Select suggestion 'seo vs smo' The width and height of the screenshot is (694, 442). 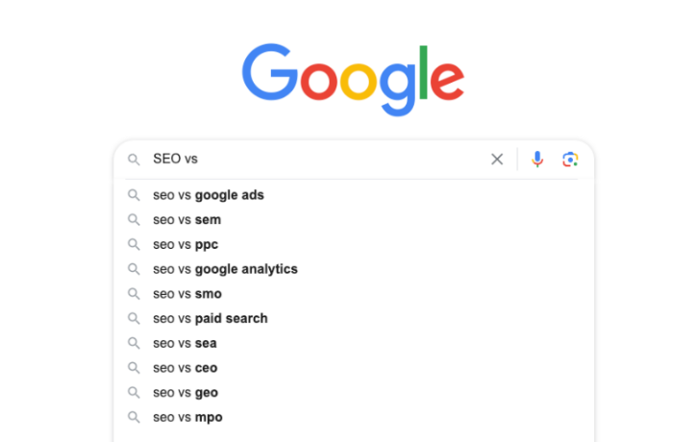[187, 294]
